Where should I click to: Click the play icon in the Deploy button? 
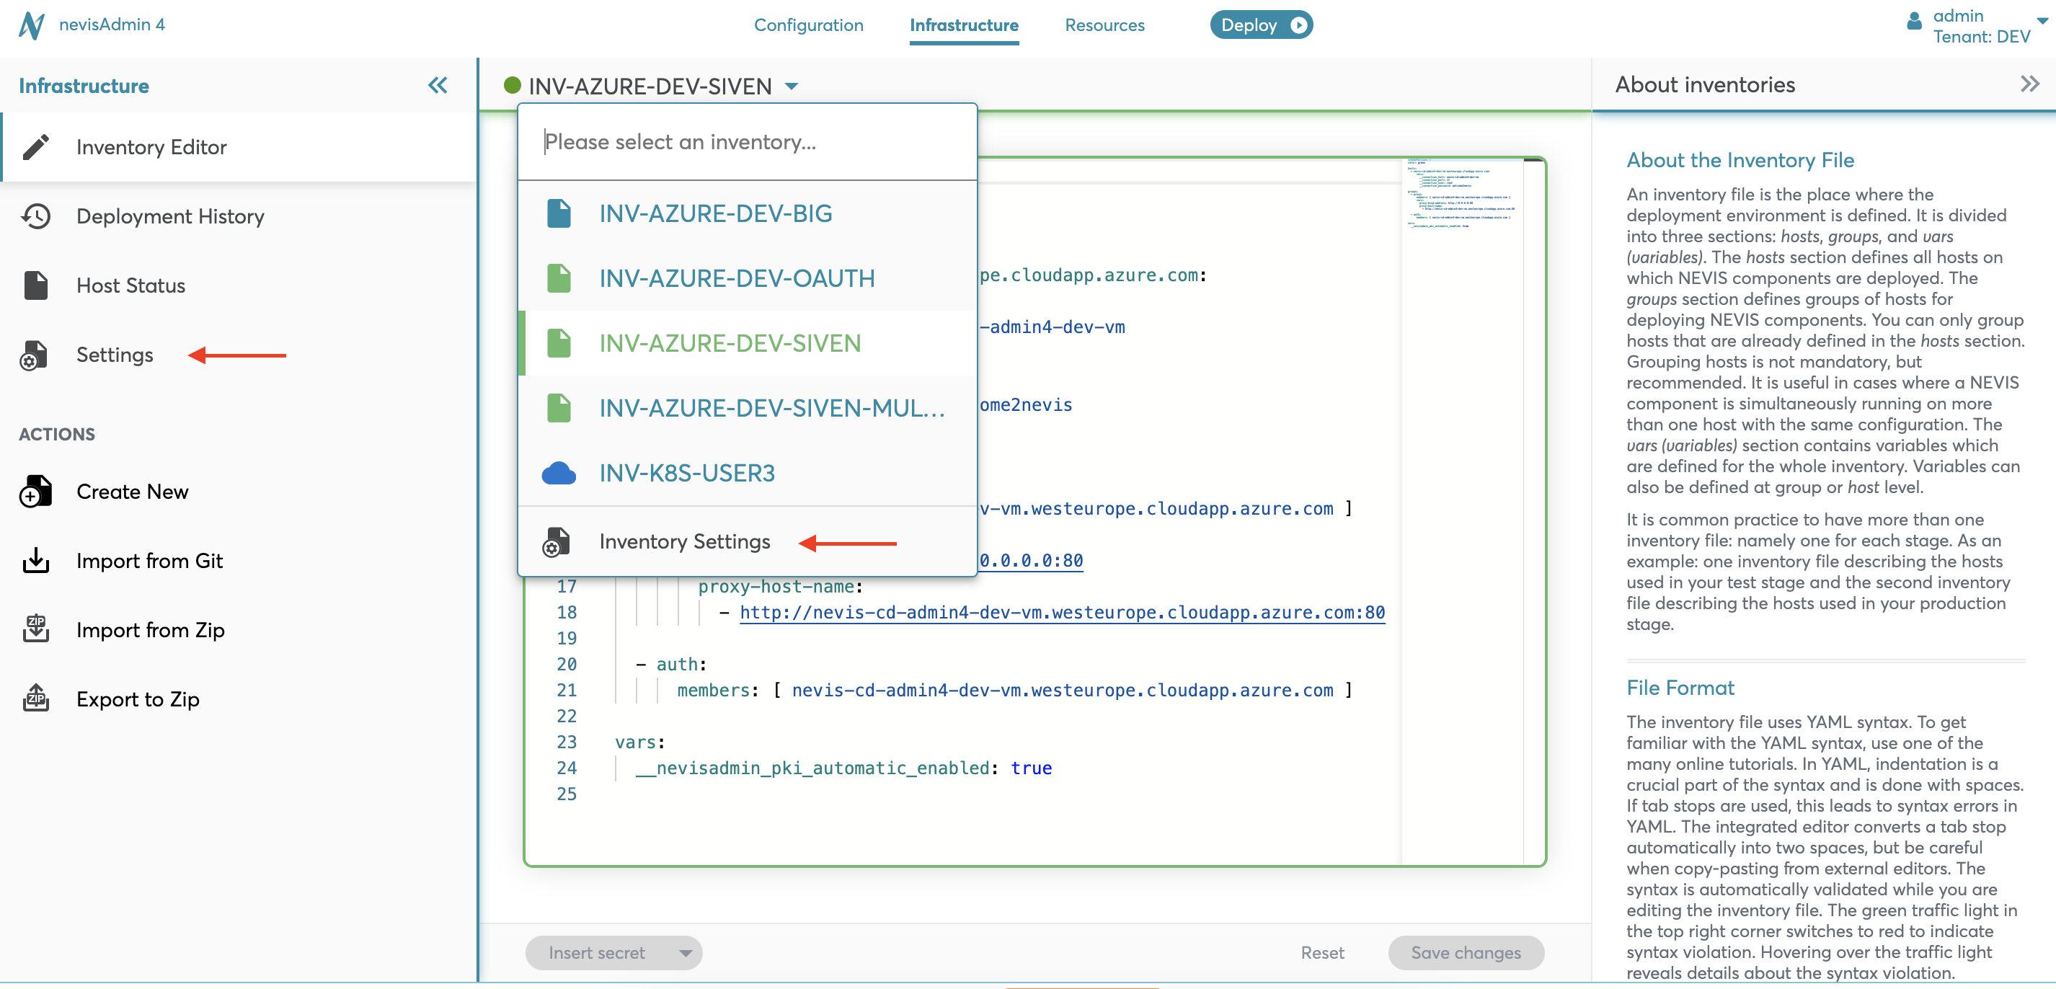coord(1298,25)
